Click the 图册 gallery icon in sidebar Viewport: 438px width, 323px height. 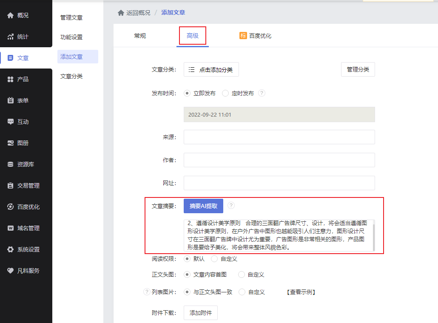[10, 143]
